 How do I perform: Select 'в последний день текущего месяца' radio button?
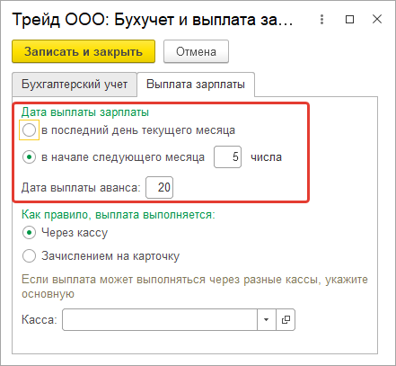click(29, 130)
